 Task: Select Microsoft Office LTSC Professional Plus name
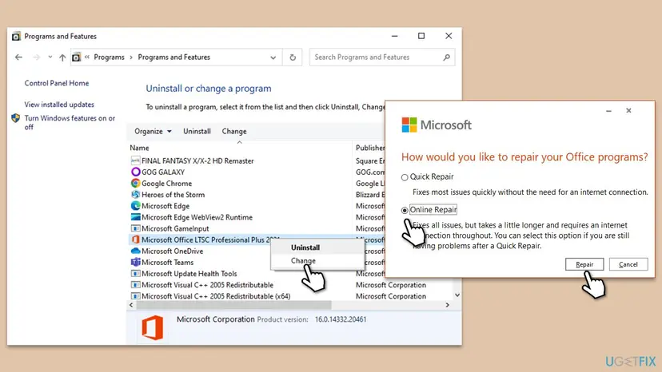[x=206, y=240]
